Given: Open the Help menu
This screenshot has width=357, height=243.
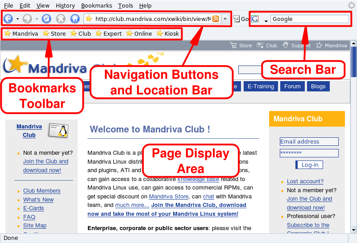Looking at the screenshot, I should [145, 5].
